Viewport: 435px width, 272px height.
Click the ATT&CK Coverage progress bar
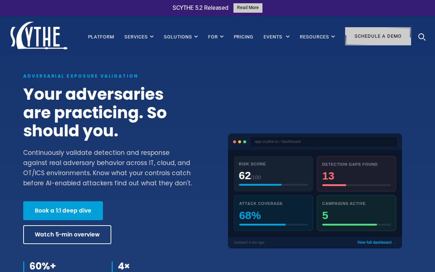[273, 224]
